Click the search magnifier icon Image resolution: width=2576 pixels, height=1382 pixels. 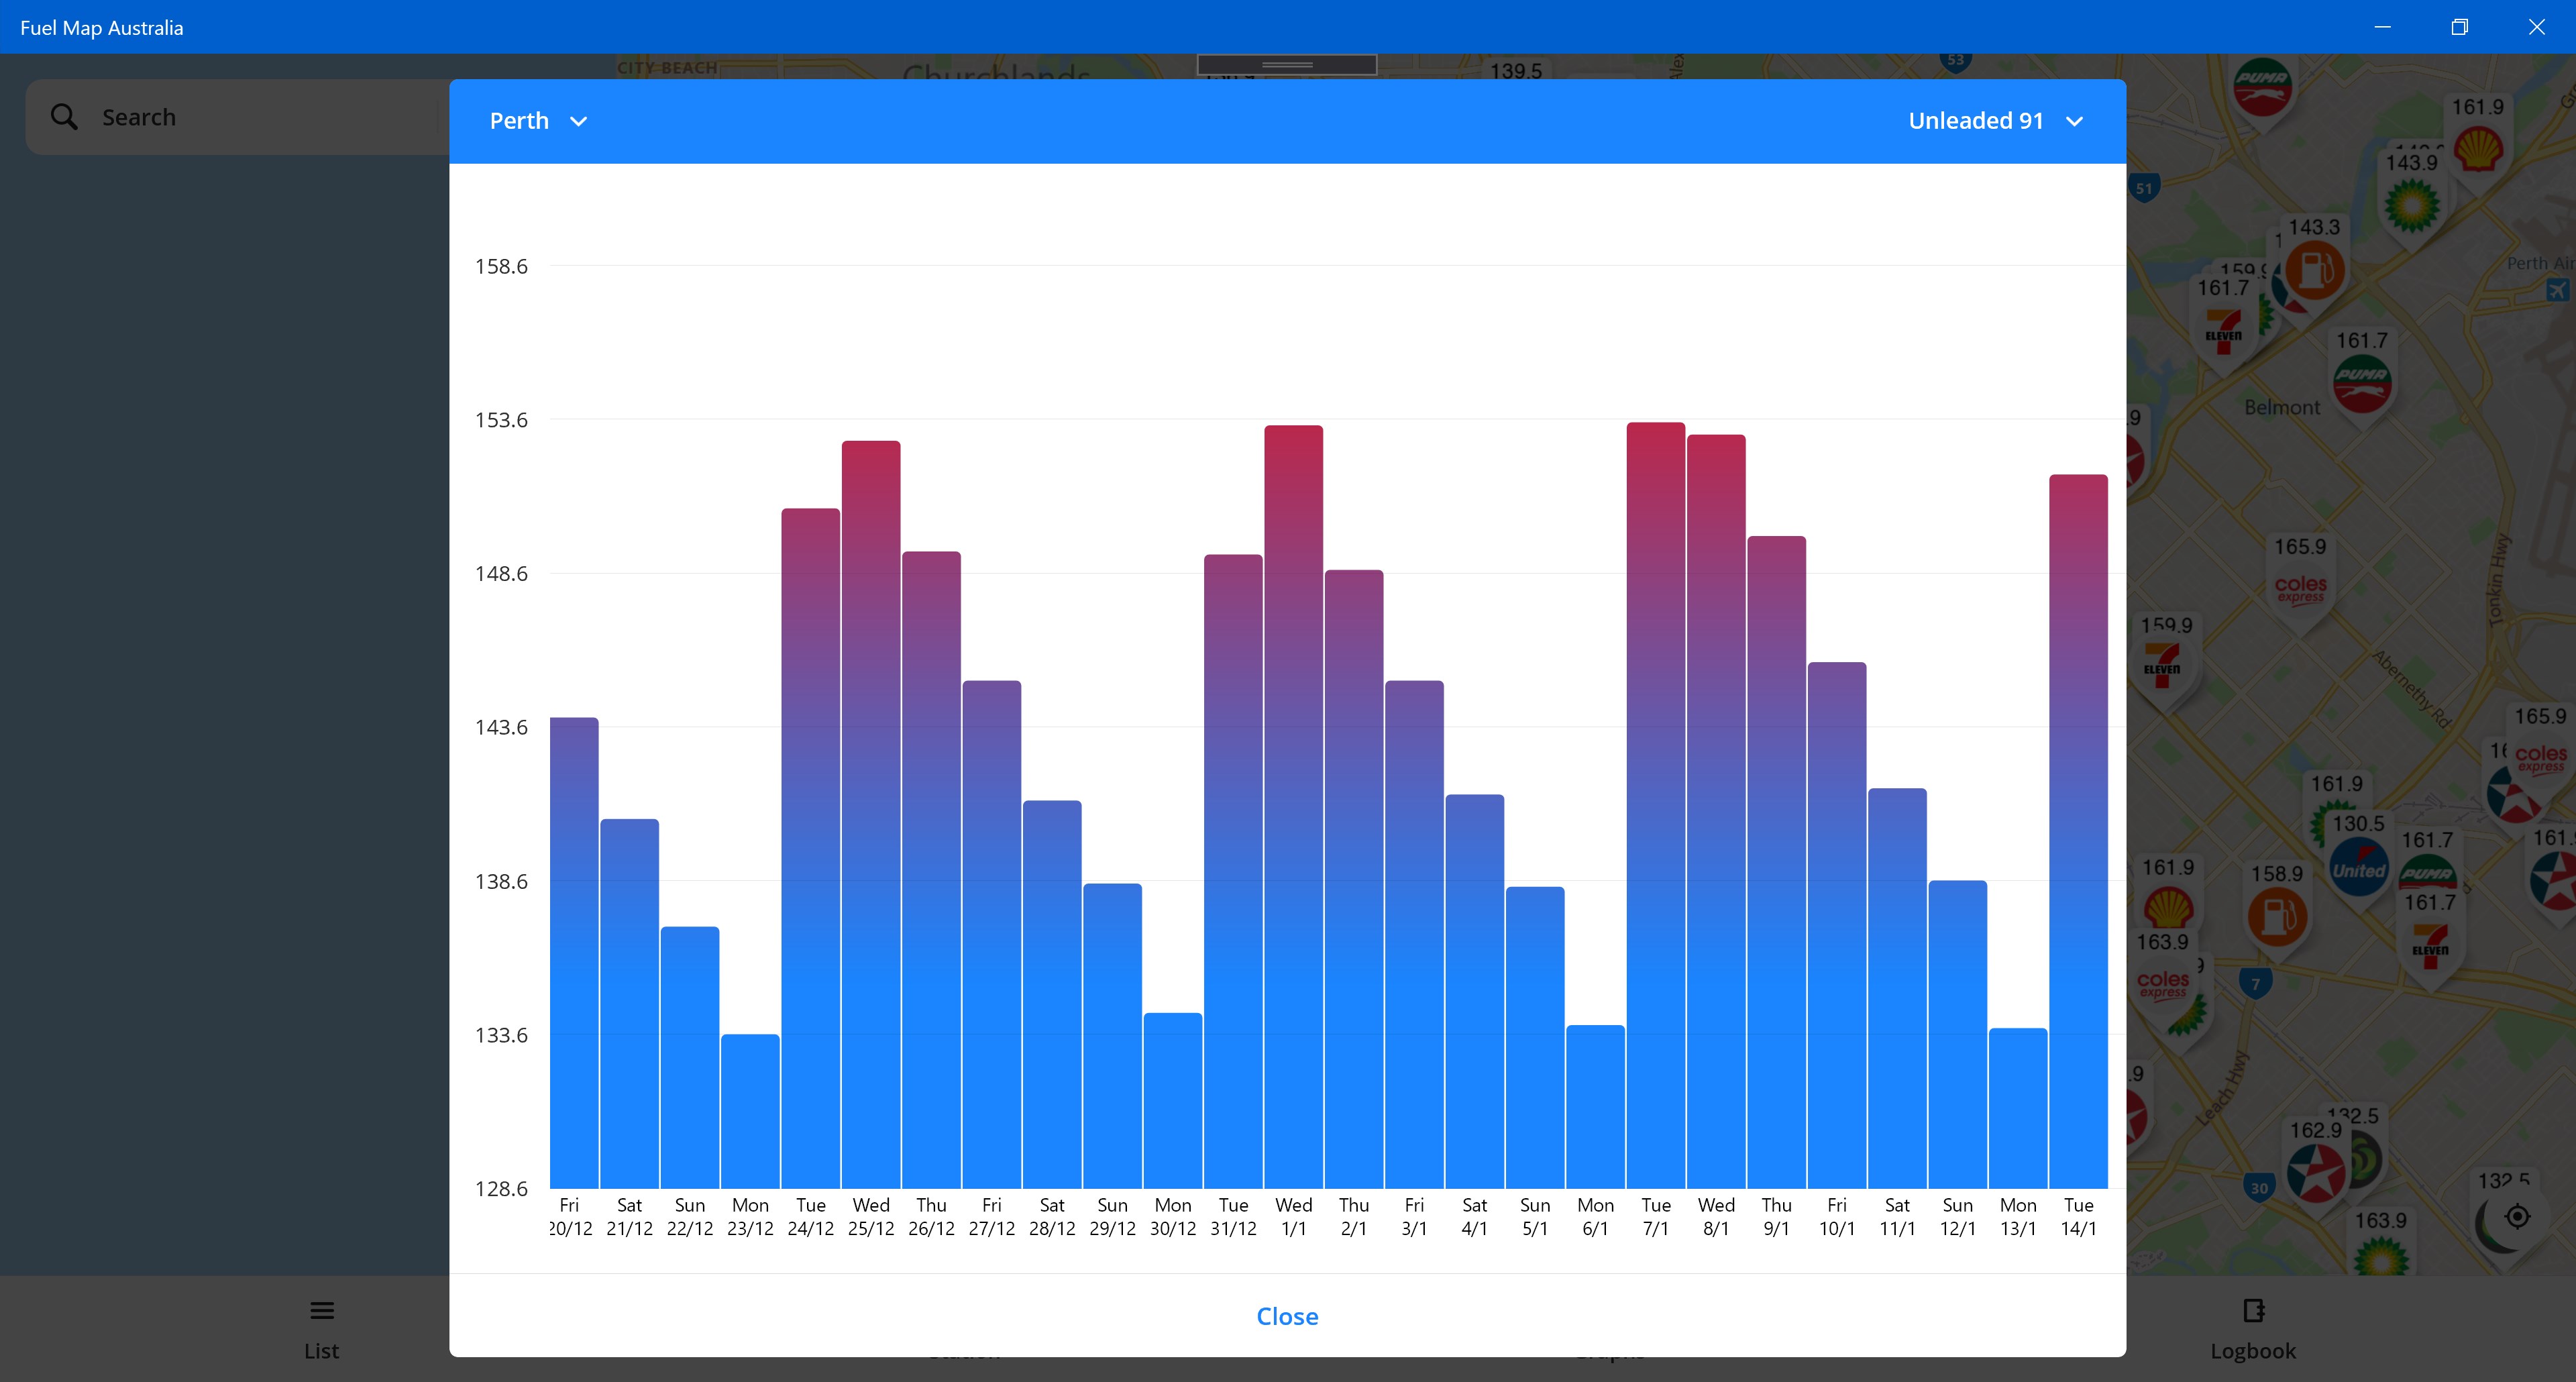64,117
